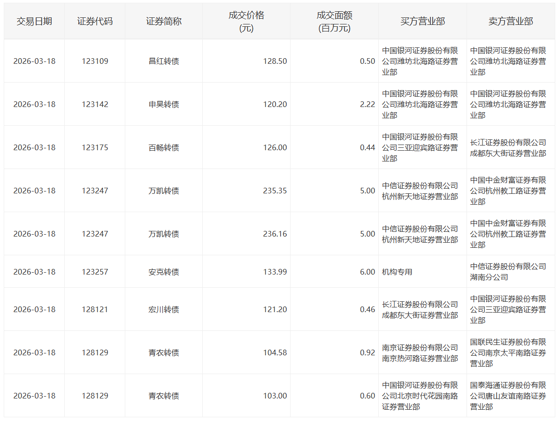Click the 成交面额(百万元) column header
Image resolution: width=559 pixels, height=421 pixels.
pos(334,22)
